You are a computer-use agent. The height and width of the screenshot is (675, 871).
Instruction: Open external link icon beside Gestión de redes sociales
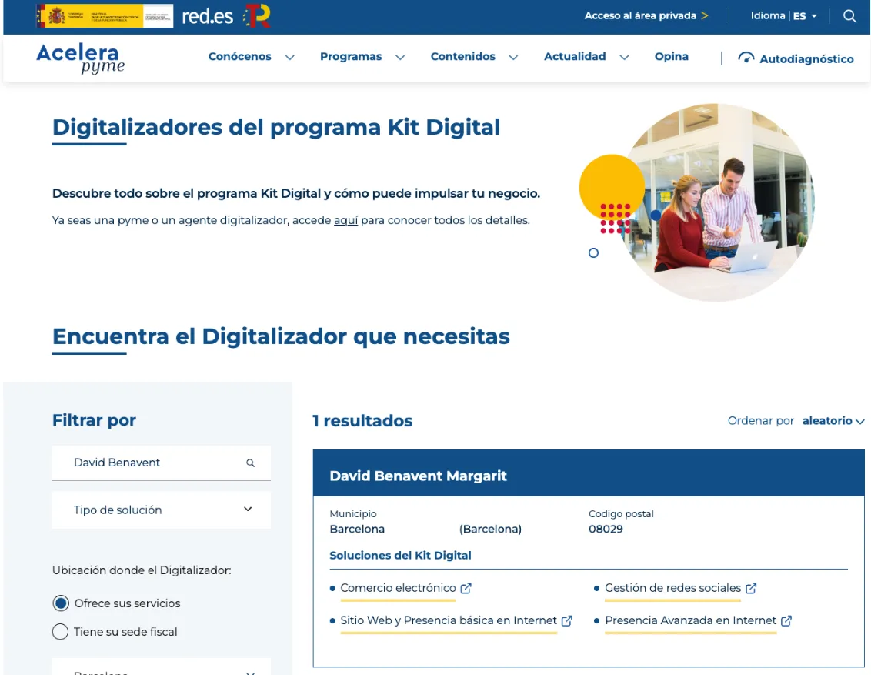click(751, 588)
